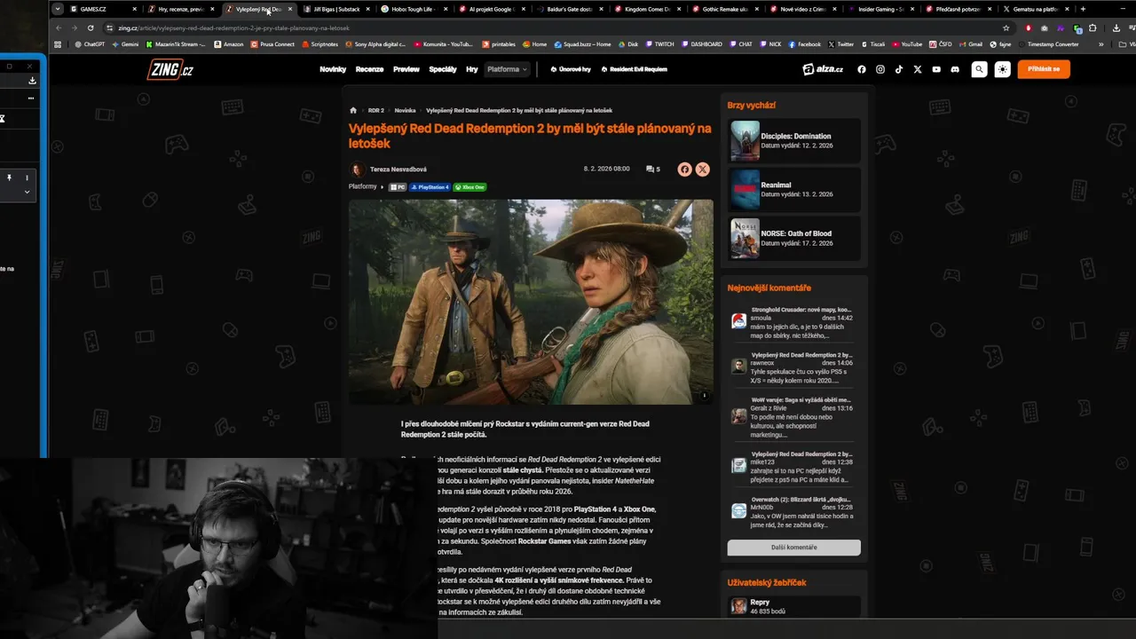Viewport: 1136px width, 639px height.
Task: Open Amazon bookmark
Action: (x=229, y=43)
